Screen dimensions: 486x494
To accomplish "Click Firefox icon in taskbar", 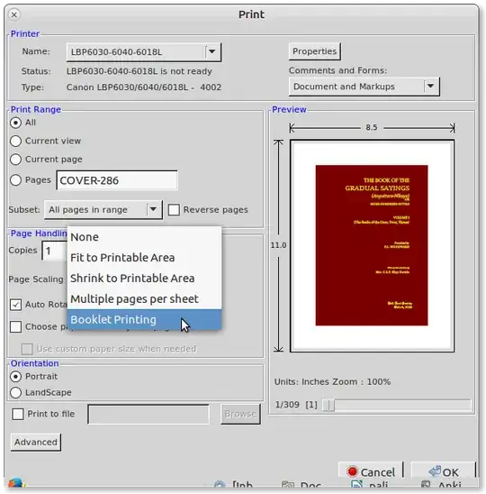I will (x=15, y=483).
